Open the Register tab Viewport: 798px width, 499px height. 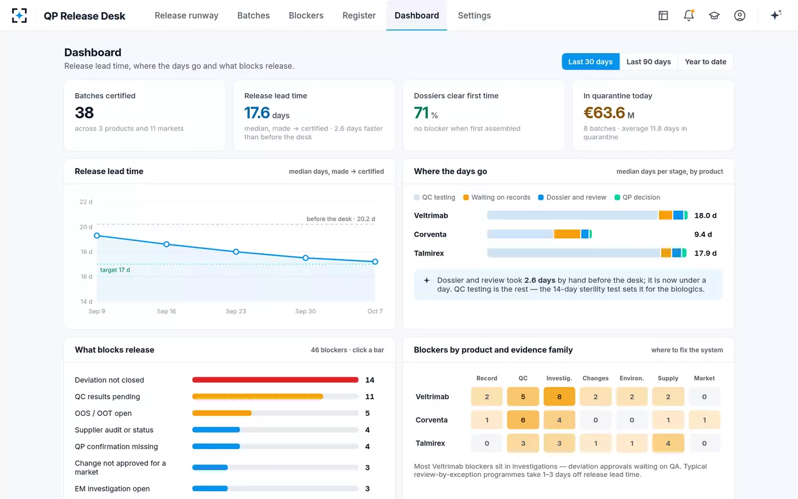pyautogui.click(x=359, y=16)
